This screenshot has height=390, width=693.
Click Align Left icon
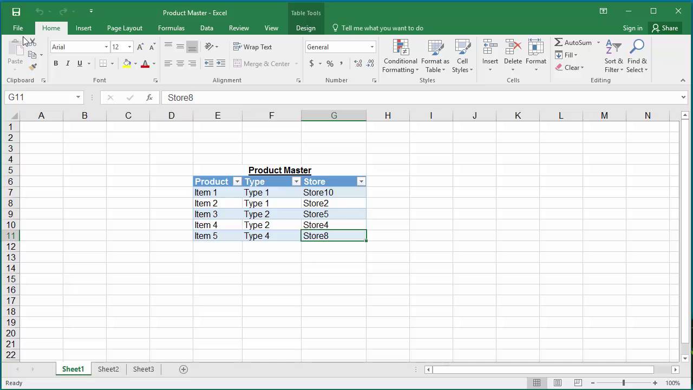point(168,63)
